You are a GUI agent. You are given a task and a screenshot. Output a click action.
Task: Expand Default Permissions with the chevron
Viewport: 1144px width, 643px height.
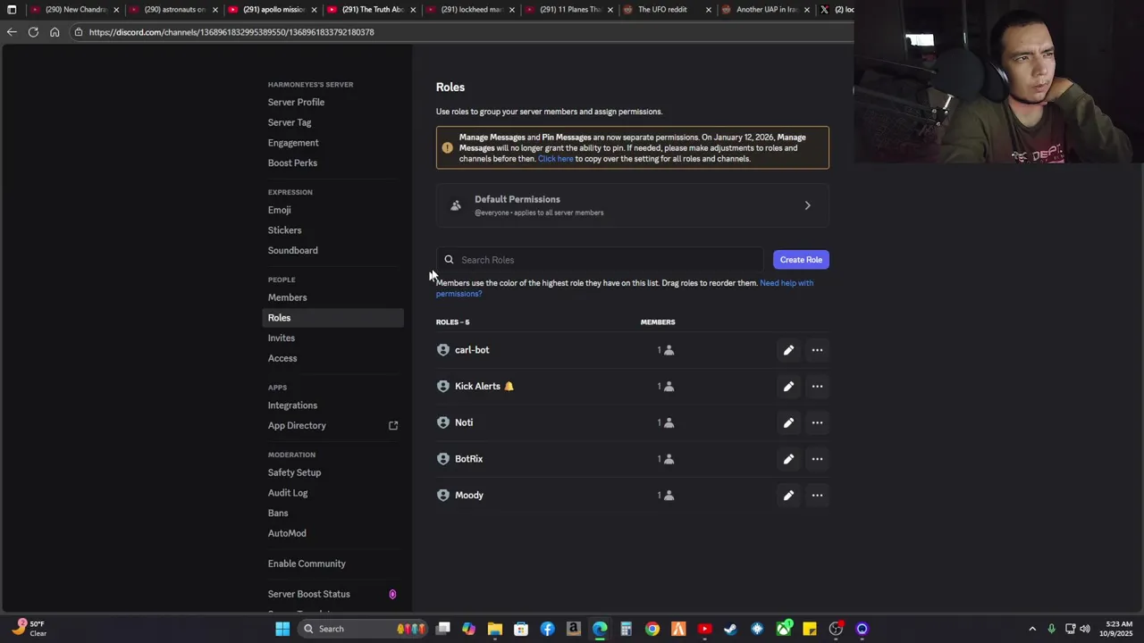(x=807, y=205)
